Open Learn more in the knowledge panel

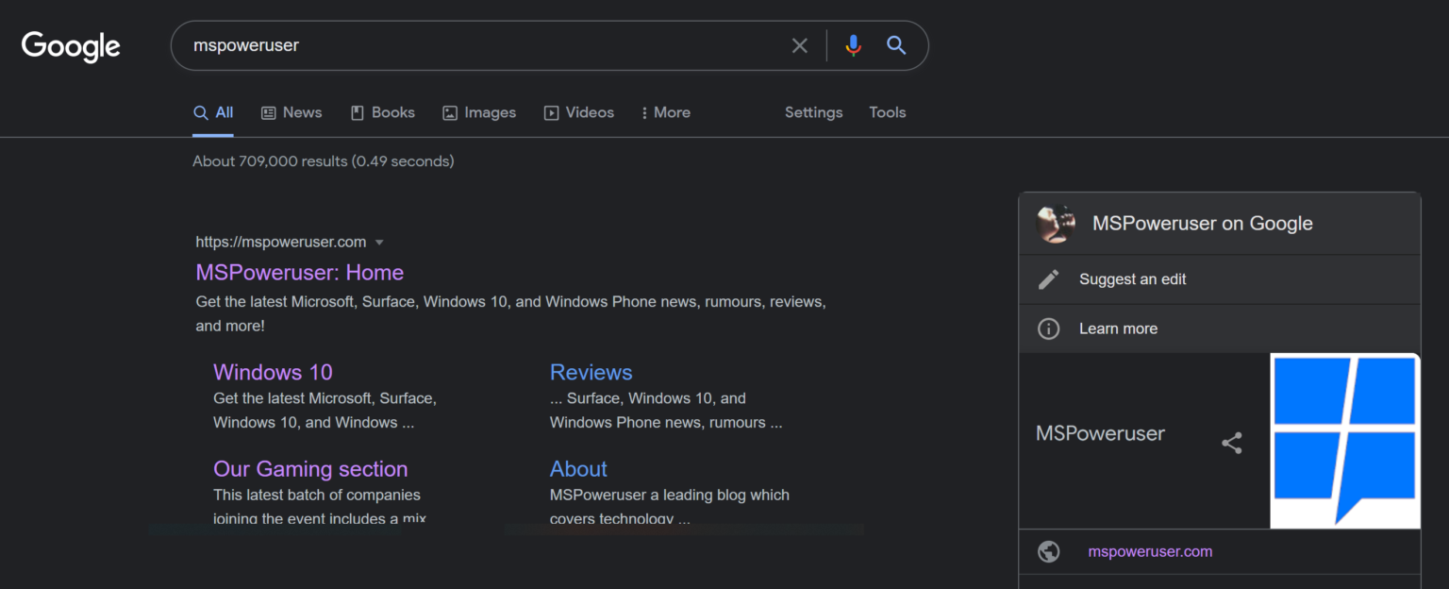tap(1118, 328)
